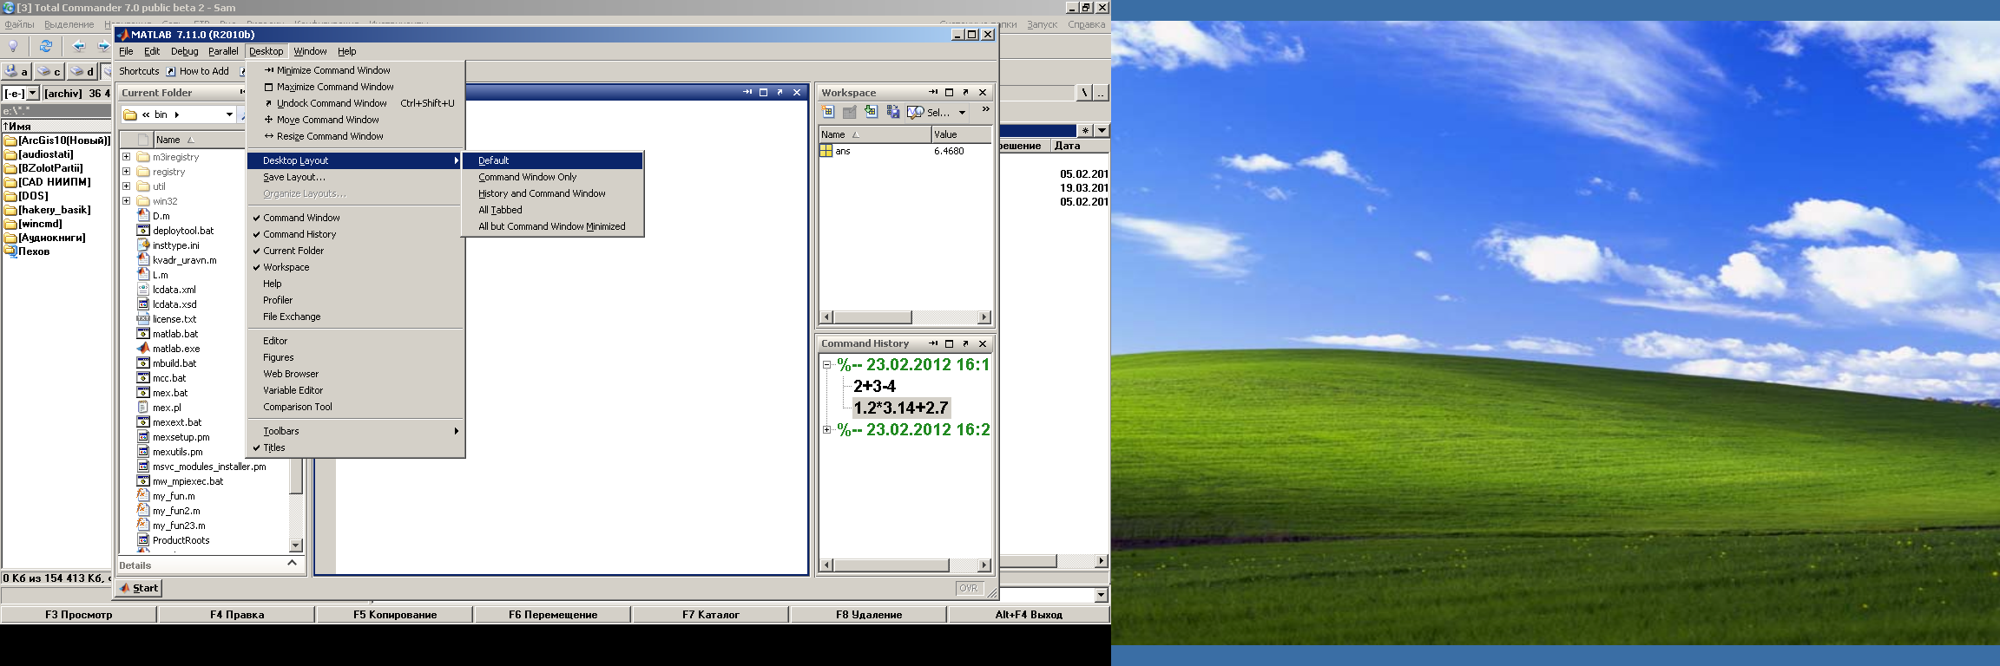Click Save Layout... menu entry
Screen dimensions: 2000x666
pyautogui.click(x=355, y=177)
